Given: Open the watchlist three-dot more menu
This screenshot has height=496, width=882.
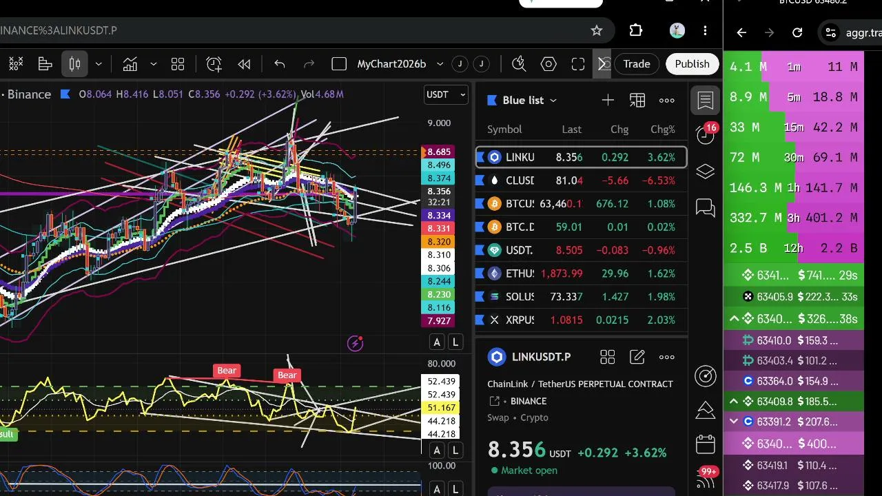Looking at the screenshot, I should [667, 101].
